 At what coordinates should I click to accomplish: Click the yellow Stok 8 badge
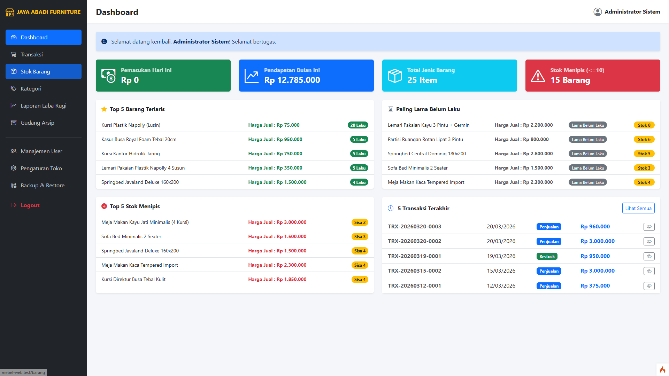click(x=644, y=125)
